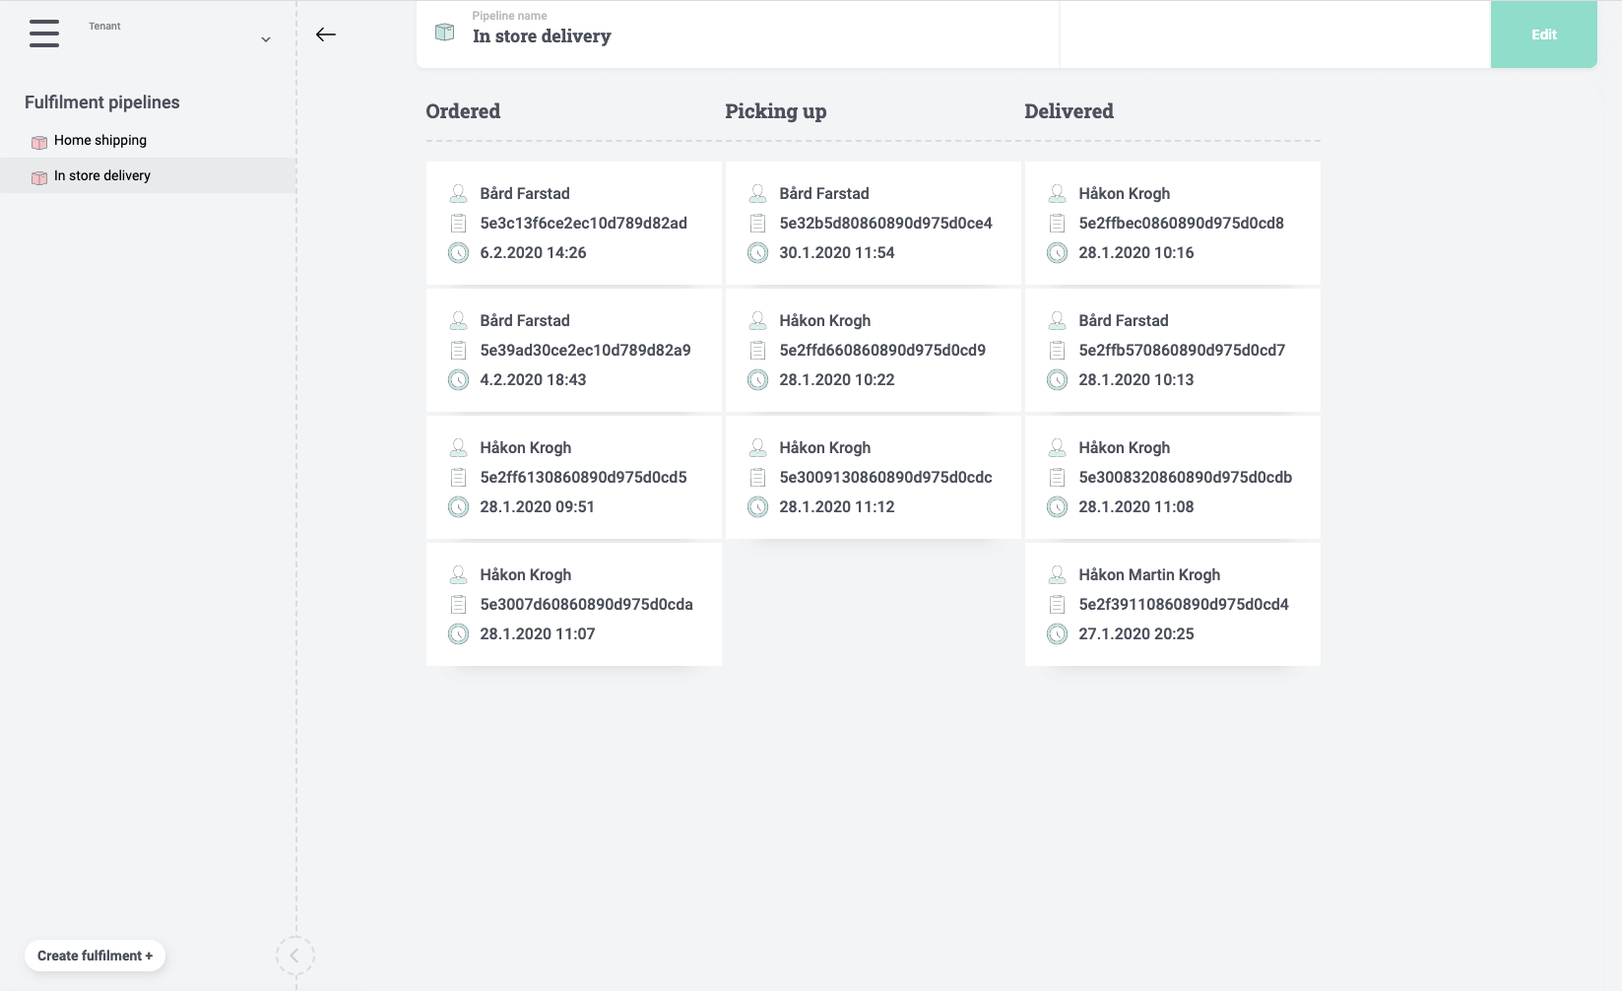
Task: Click the Edit button
Action: (x=1543, y=34)
